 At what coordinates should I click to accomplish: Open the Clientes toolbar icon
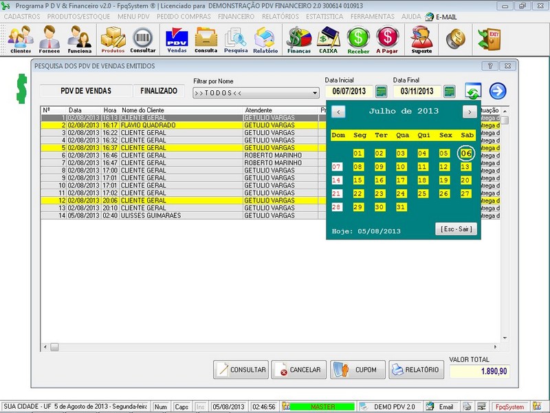tap(21, 40)
